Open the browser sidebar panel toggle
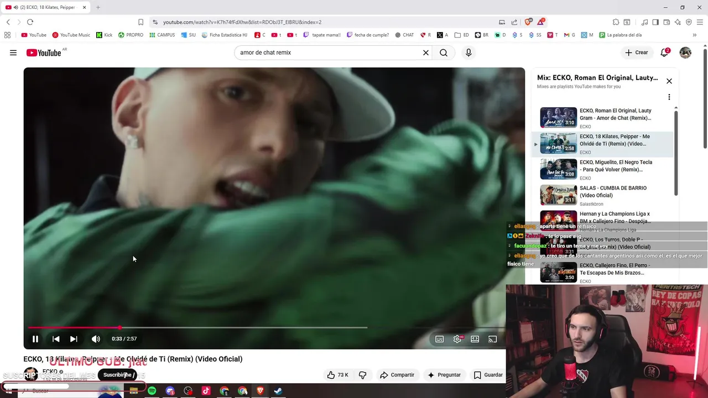Image resolution: width=708 pixels, height=398 pixels. point(655,22)
